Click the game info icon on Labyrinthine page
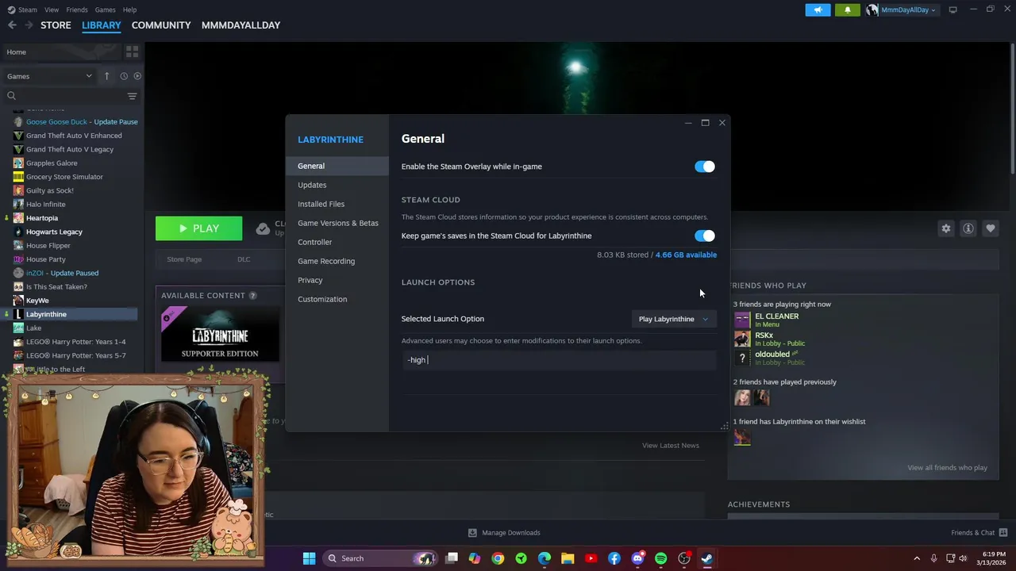 click(968, 228)
